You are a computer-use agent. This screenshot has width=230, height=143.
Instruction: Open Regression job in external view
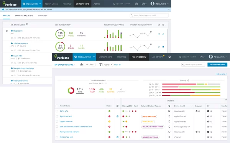coord(159,34)
